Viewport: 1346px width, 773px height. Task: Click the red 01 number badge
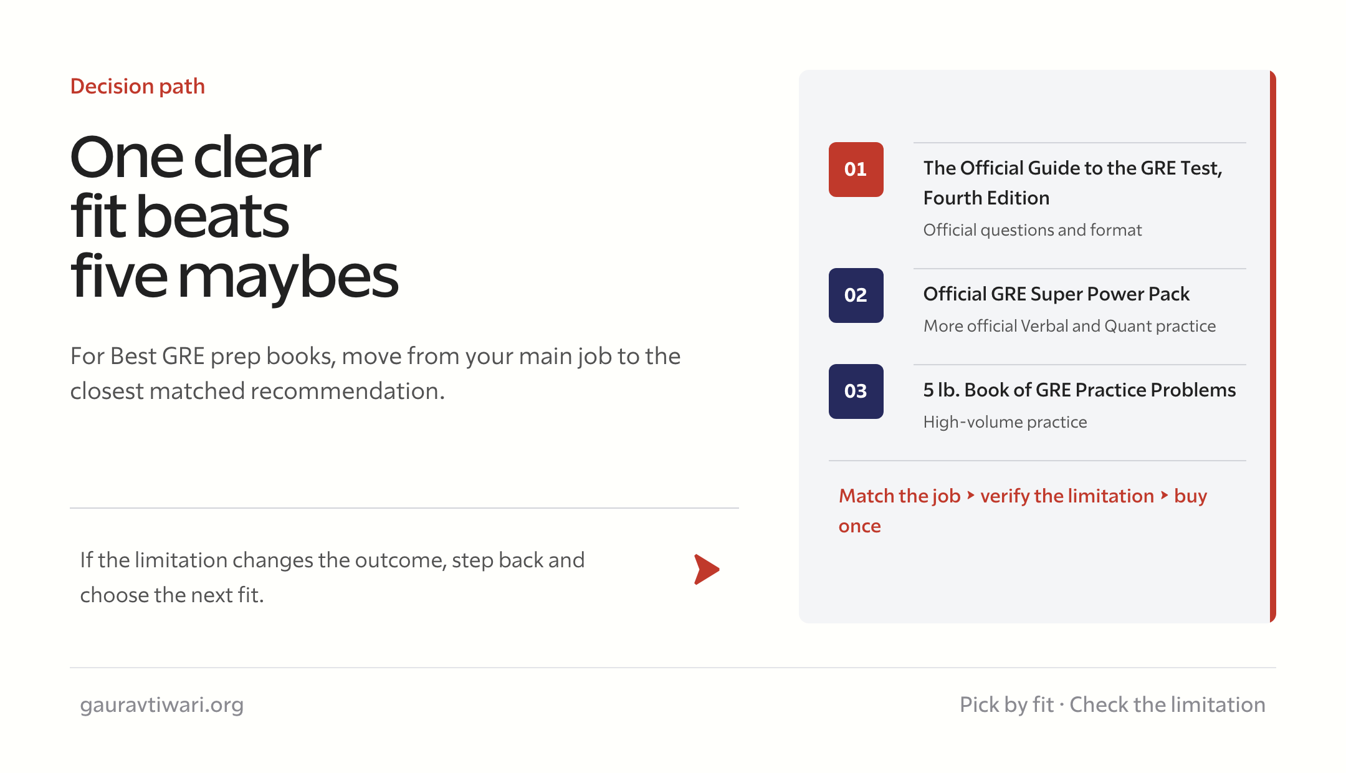[856, 170]
